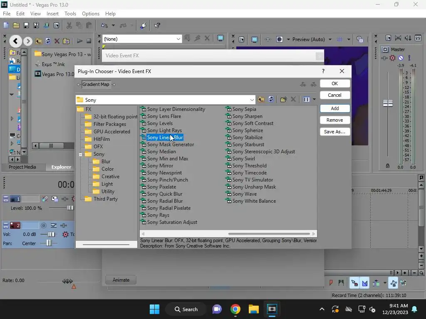Open the Edit menu
426x319 pixels.
20,14
